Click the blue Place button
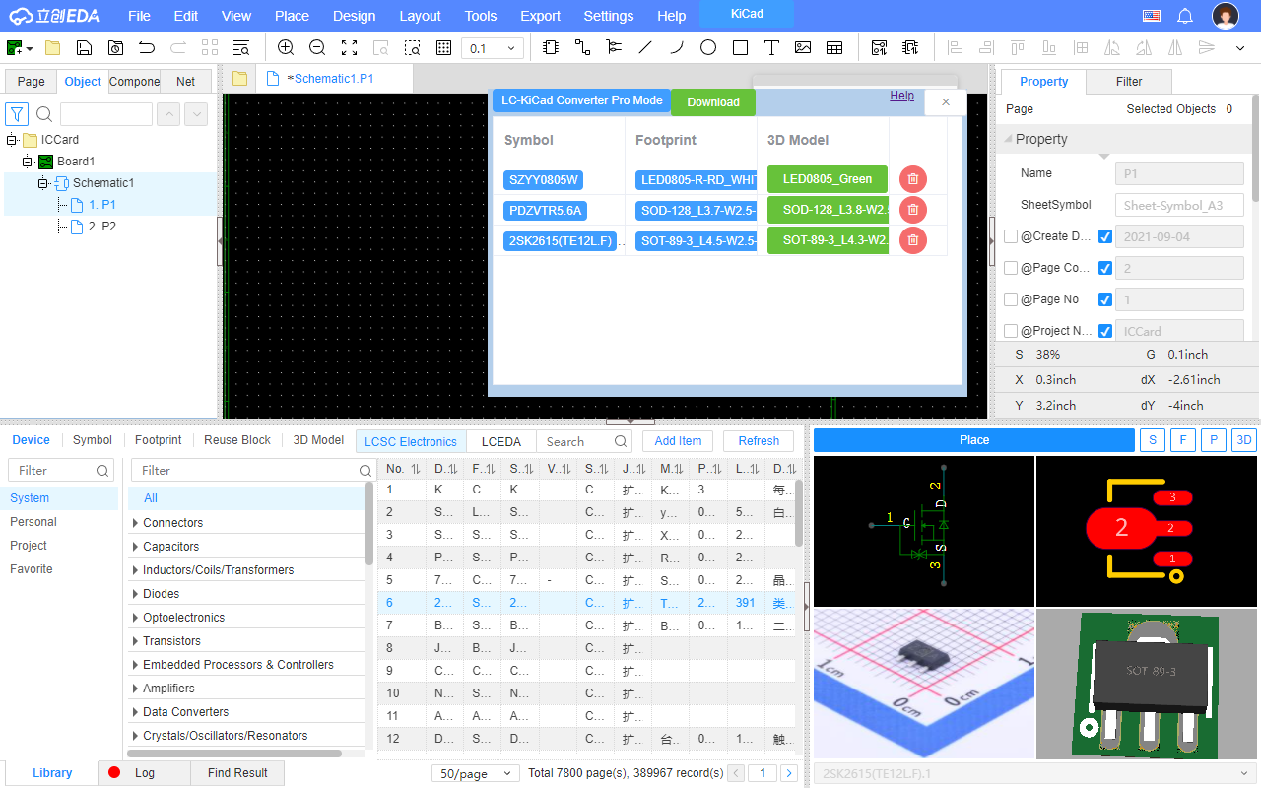This screenshot has width=1261, height=788. 974,440
